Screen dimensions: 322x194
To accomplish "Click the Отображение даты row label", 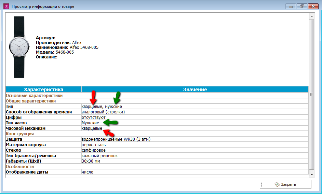I will (27, 172).
